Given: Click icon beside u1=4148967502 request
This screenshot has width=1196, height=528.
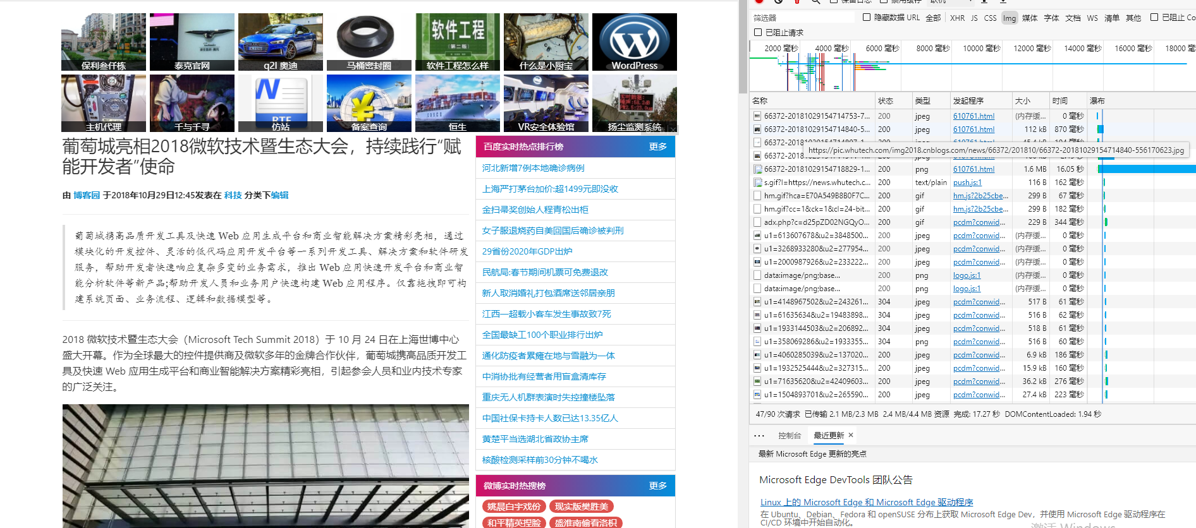Looking at the screenshot, I should click(757, 302).
